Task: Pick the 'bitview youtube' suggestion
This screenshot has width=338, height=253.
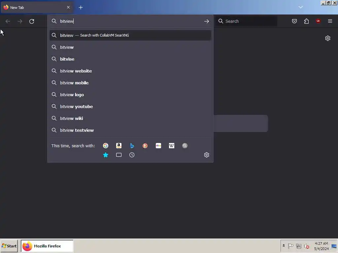Action: pos(130,106)
